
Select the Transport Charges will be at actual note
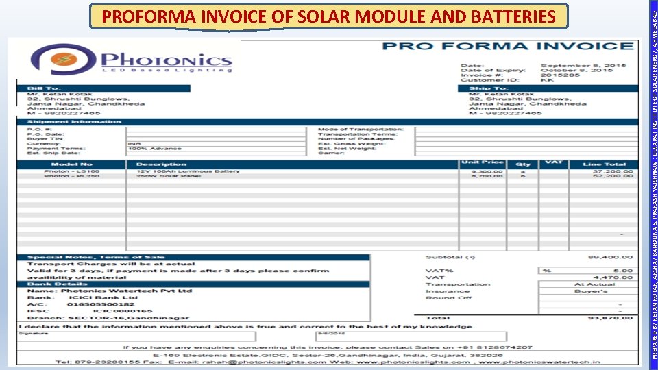point(111,264)
